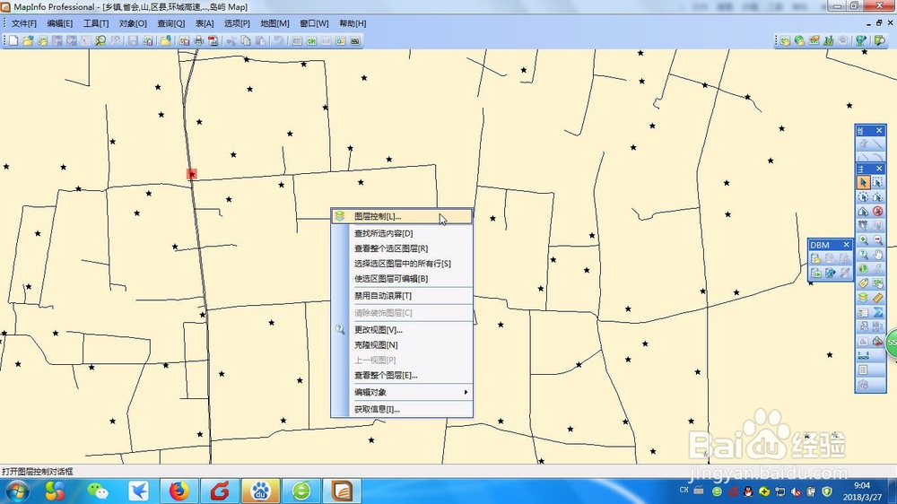
Task: Open the 编辑[E] menu
Action: 59,23
